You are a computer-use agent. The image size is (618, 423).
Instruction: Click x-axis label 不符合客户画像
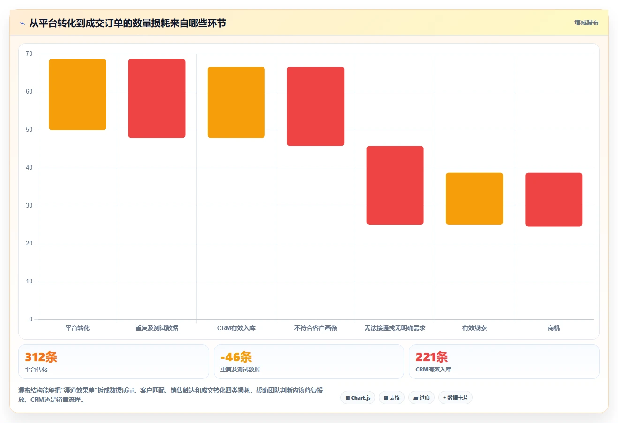(316, 328)
